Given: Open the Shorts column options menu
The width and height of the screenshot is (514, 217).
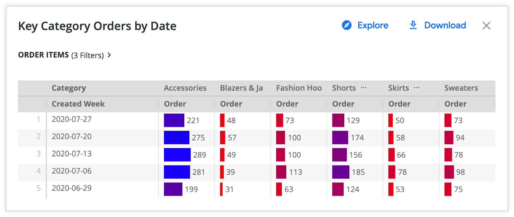Looking at the screenshot, I should coord(364,88).
